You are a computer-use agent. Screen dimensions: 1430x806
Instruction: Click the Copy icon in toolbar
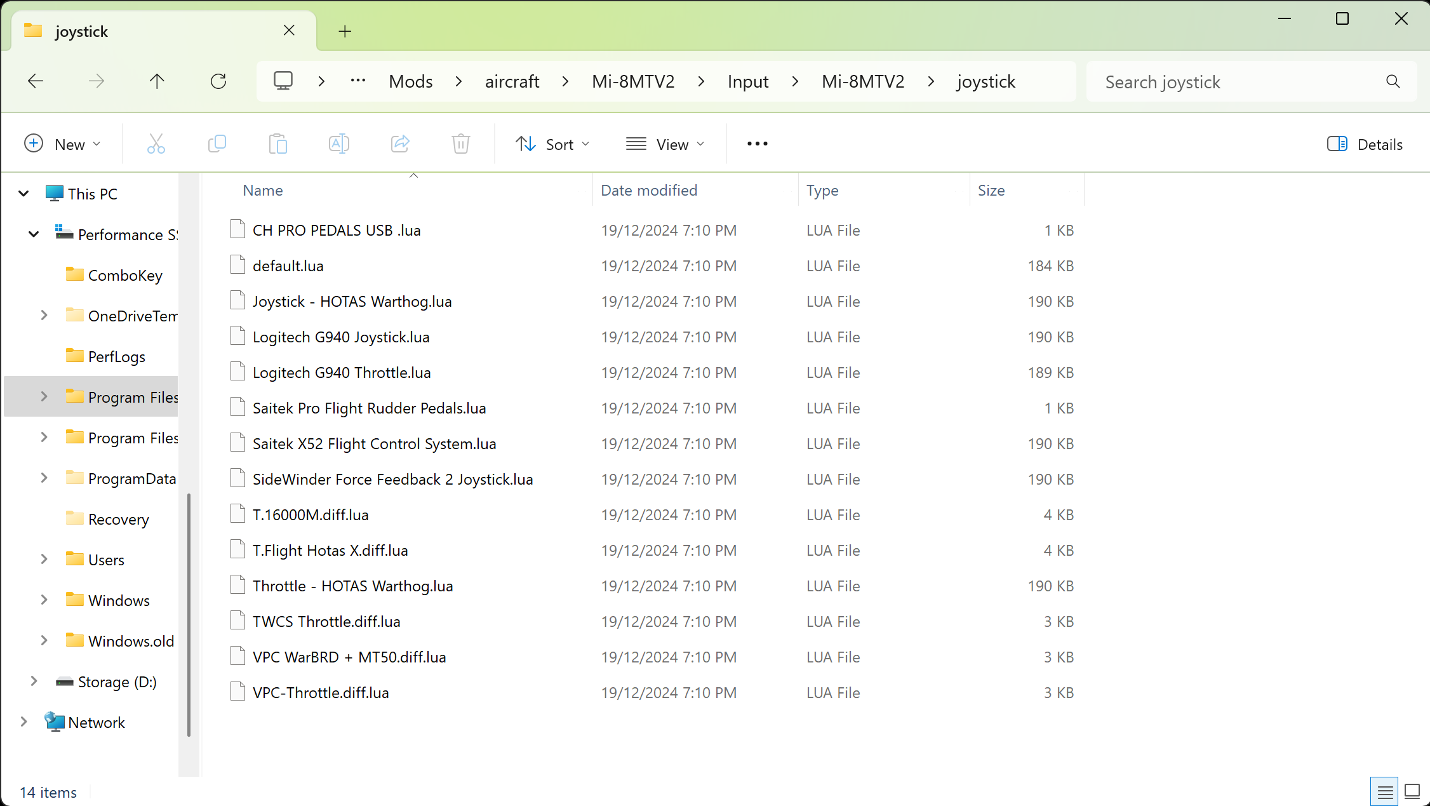click(x=217, y=144)
